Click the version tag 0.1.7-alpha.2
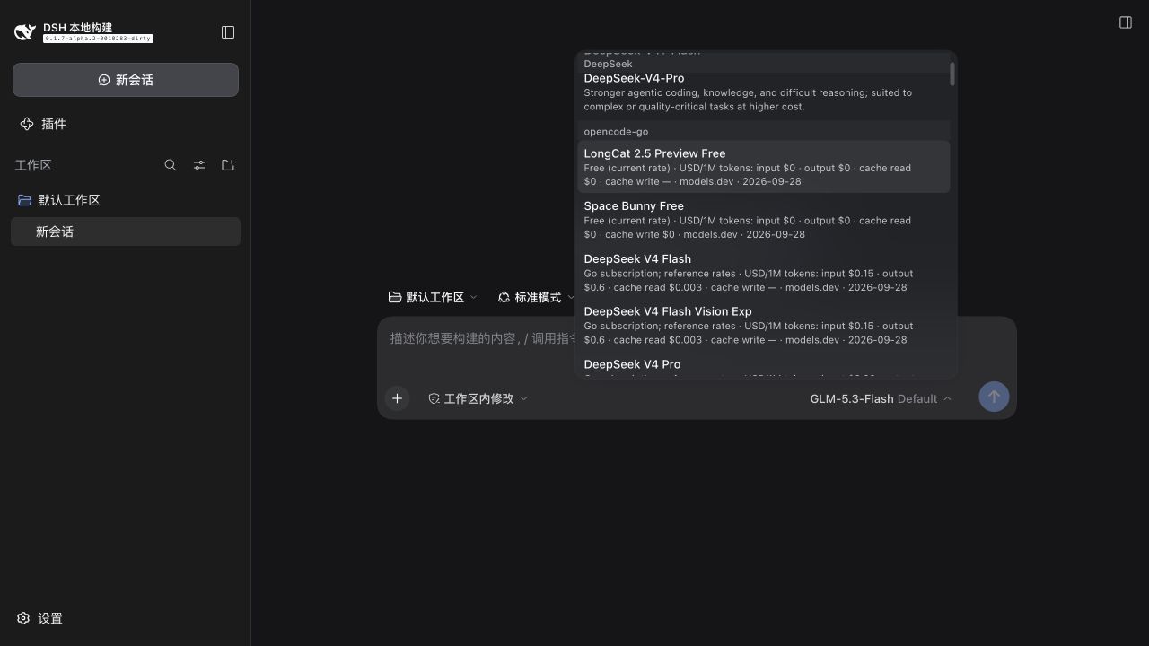Screen dimensions: 1149x646 point(99,39)
